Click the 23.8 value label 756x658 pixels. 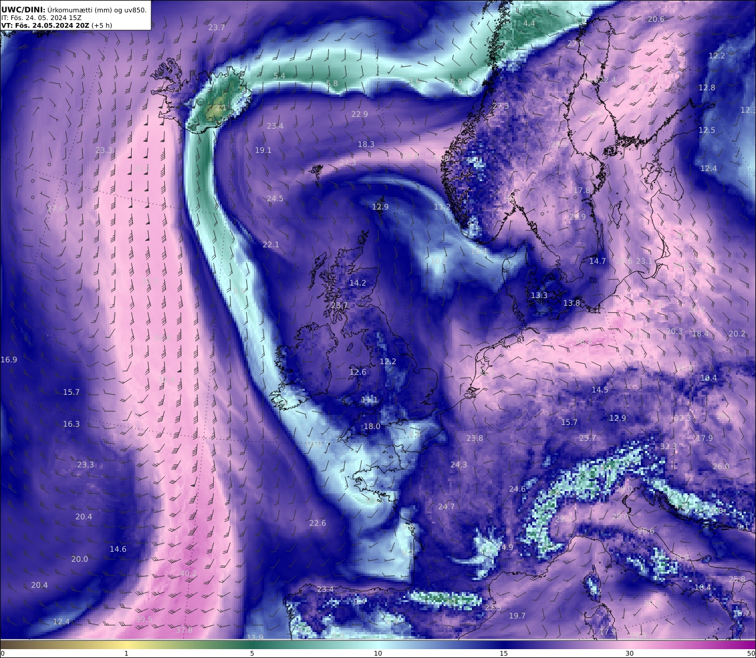tap(474, 438)
